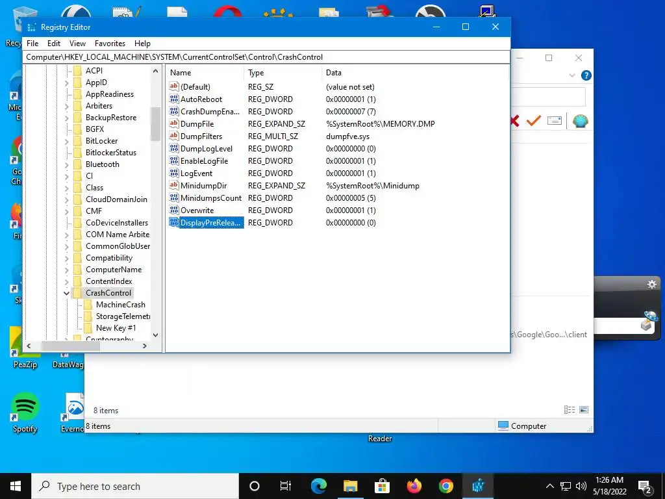Viewport: 665px width, 499px height.
Task: Open the notification center icon
Action: coord(645,487)
